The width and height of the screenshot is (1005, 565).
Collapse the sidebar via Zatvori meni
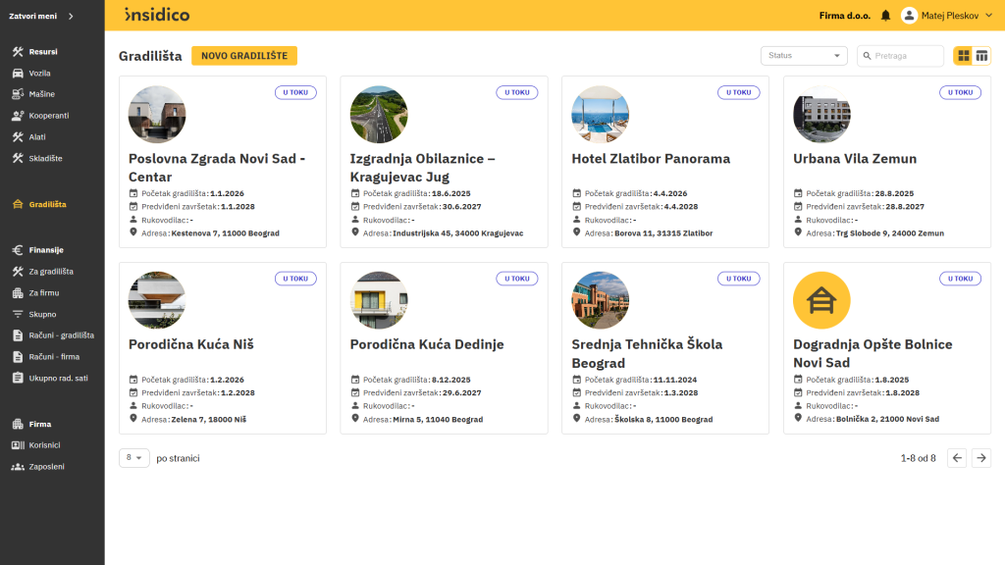pos(41,16)
